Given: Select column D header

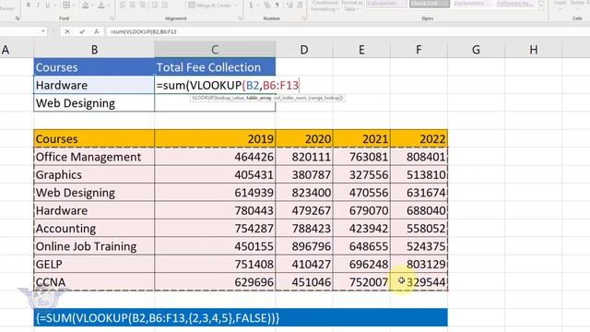Looking at the screenshot, I should pos(304,49).
